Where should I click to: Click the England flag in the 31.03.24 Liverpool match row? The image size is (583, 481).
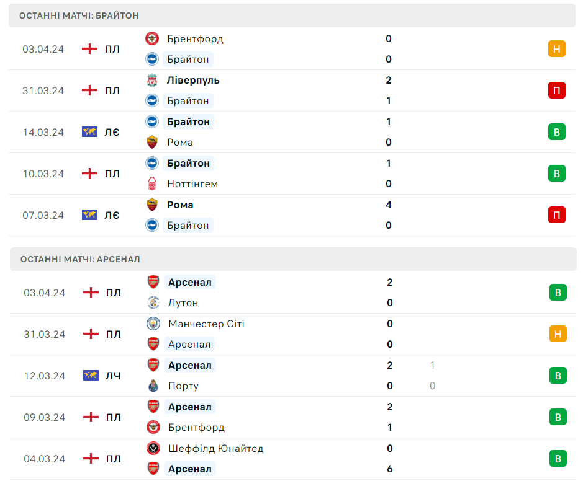pos(90,90)
